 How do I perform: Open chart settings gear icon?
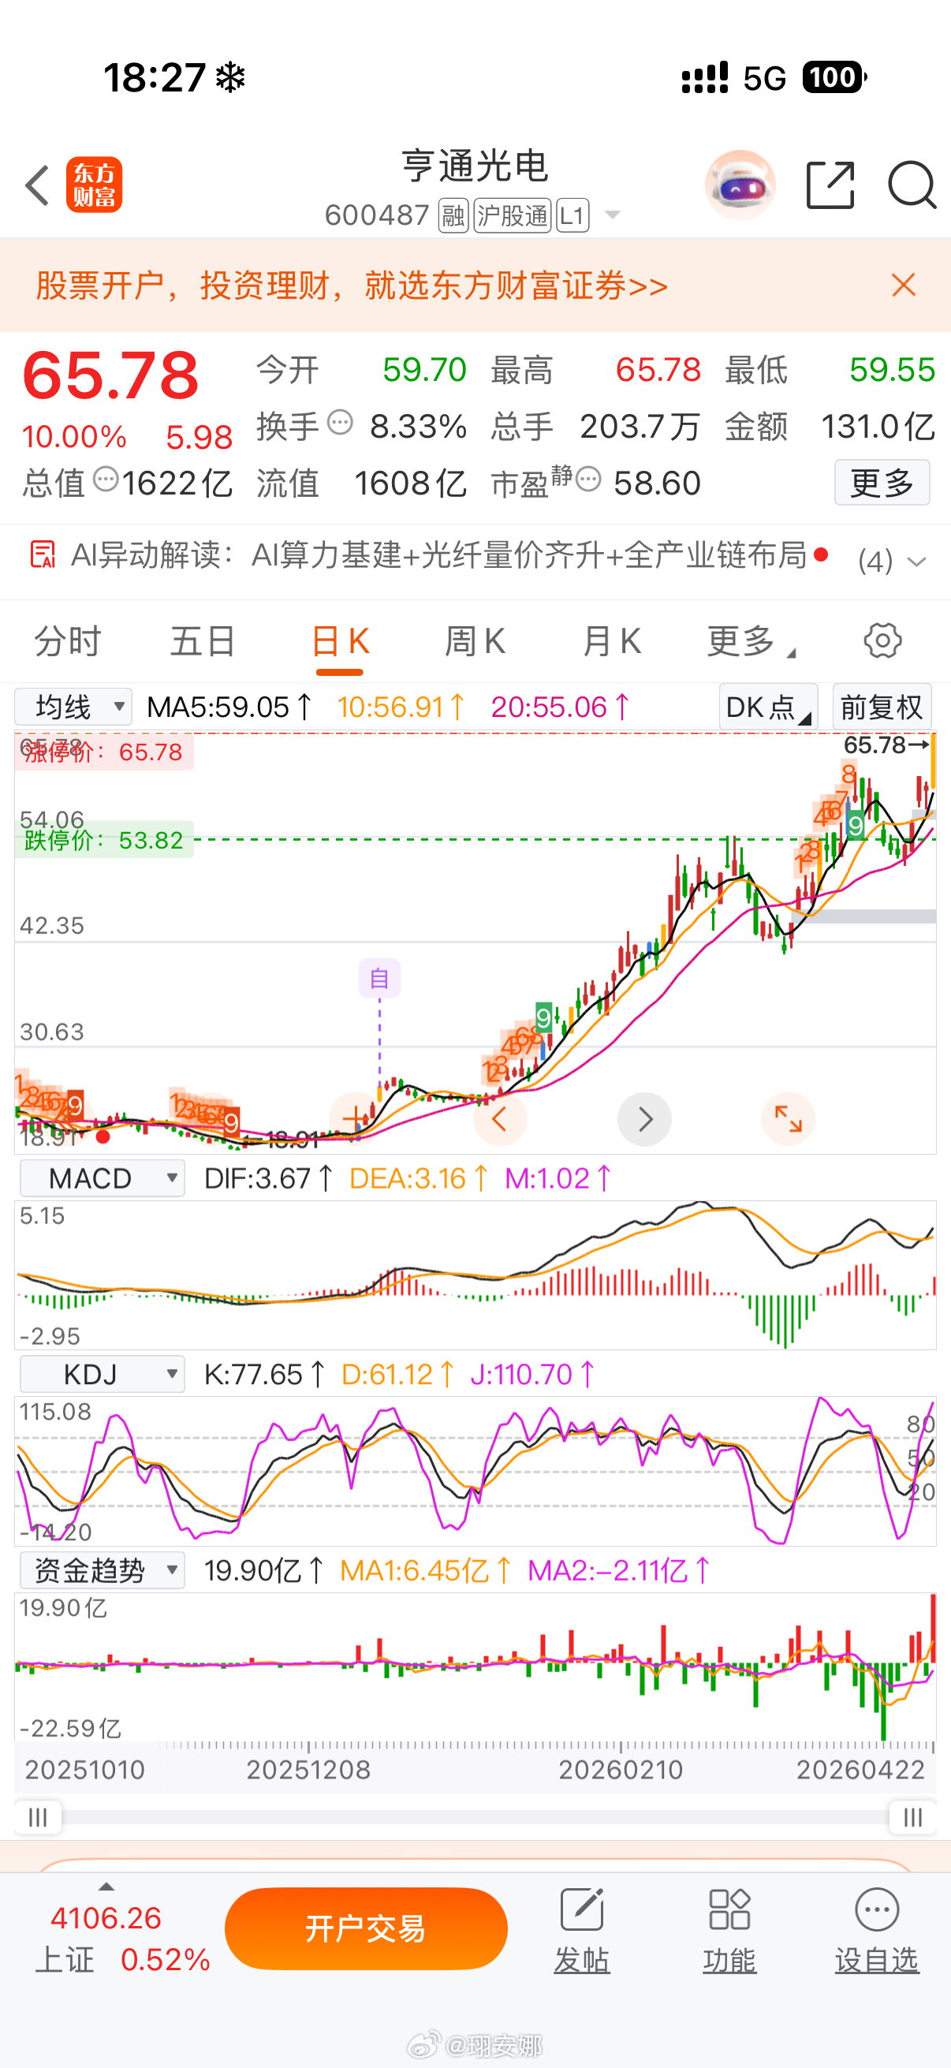882,640
